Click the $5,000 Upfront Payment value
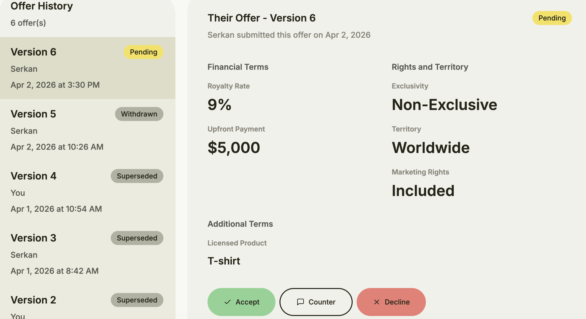 [234, 147]
